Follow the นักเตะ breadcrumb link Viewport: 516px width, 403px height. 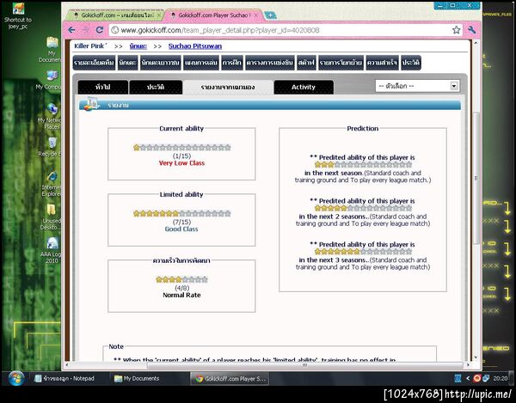[x=138, y=46]
